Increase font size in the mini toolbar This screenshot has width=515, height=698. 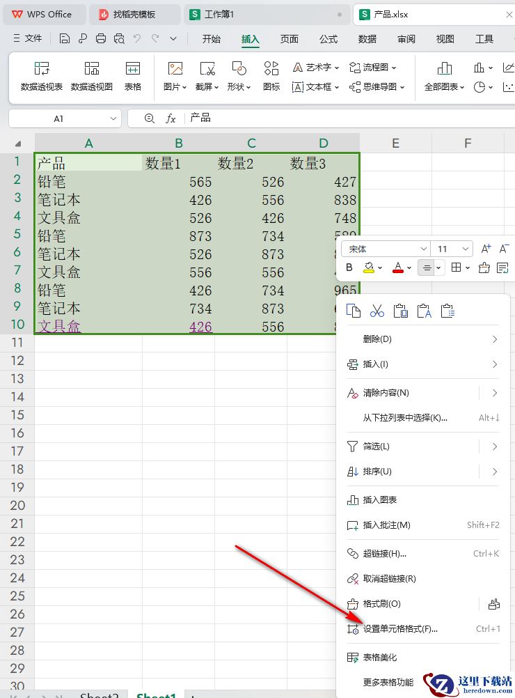click(x=486, y=249)
